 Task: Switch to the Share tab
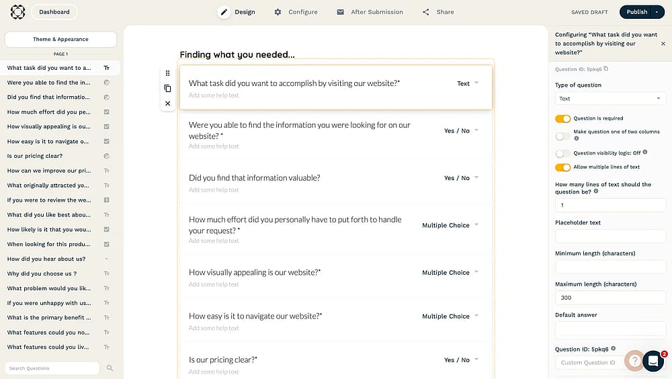pos(438,12)
